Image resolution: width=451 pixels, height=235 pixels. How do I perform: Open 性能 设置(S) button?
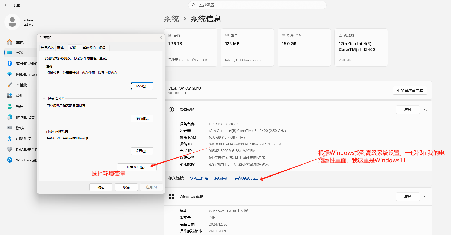tap(142, 86)
